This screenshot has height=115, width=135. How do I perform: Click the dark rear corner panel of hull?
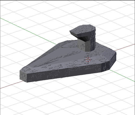click(105, 67)
